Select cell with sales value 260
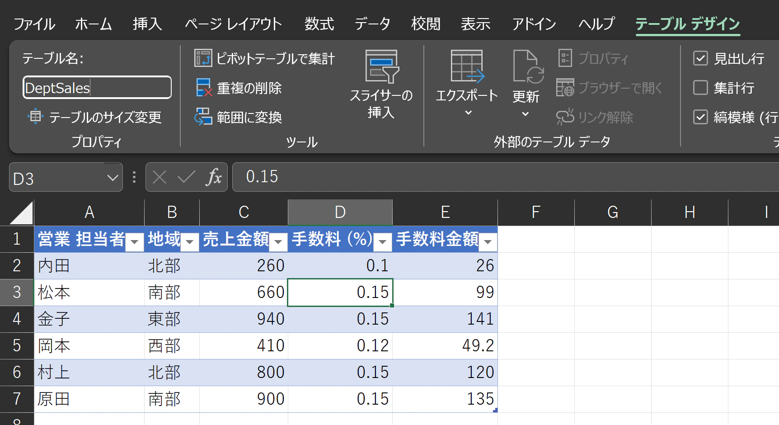This screenshot has height=425, width=779. 244,266
